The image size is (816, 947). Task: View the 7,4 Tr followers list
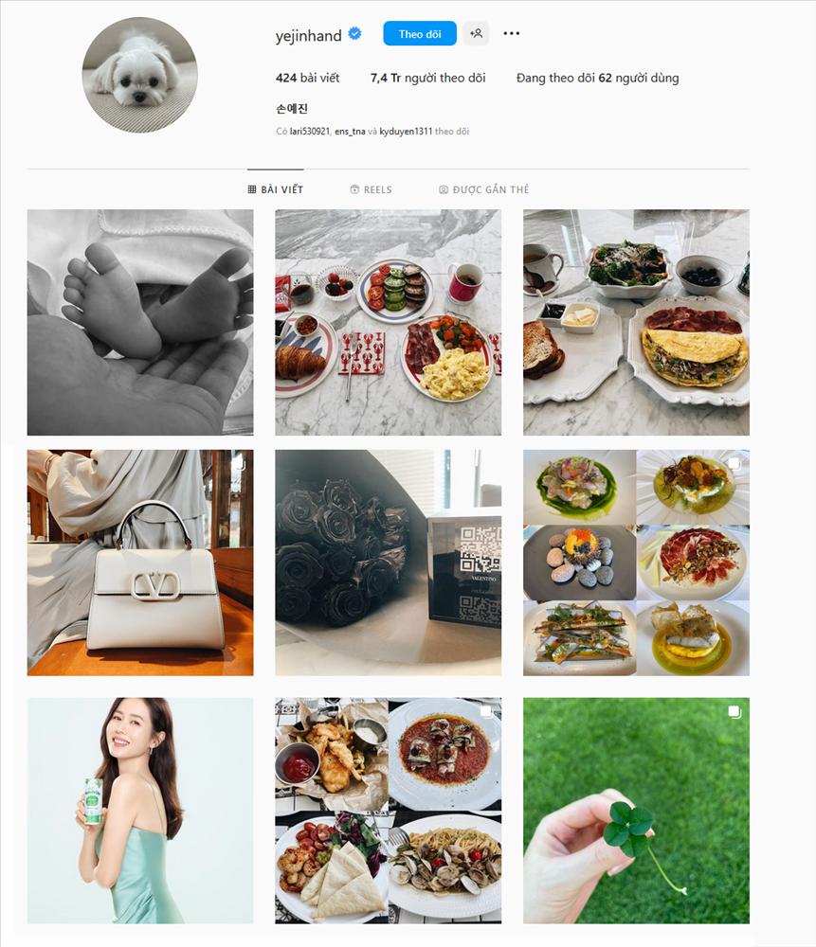pos(428,78)
